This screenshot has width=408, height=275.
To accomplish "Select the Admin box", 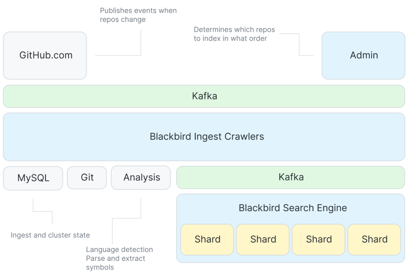I will [x=363, y=55].
